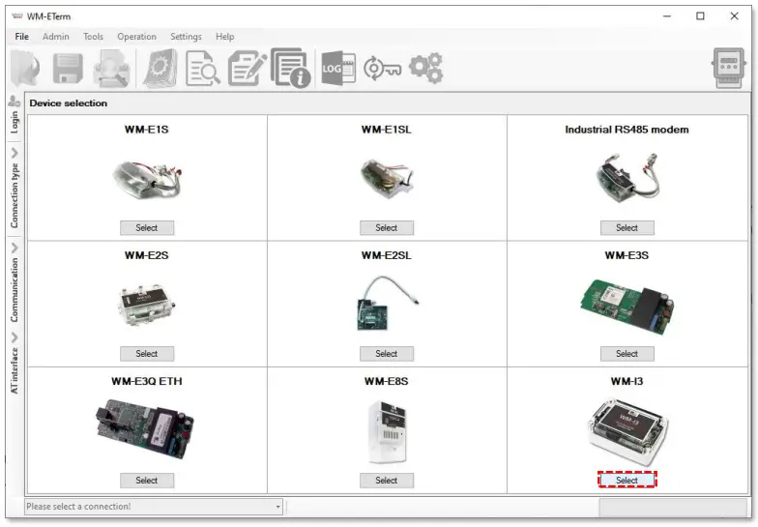Screen dimensions: 758x527
Task: Click the WM-I3 device image
Action: coord(627,431)
